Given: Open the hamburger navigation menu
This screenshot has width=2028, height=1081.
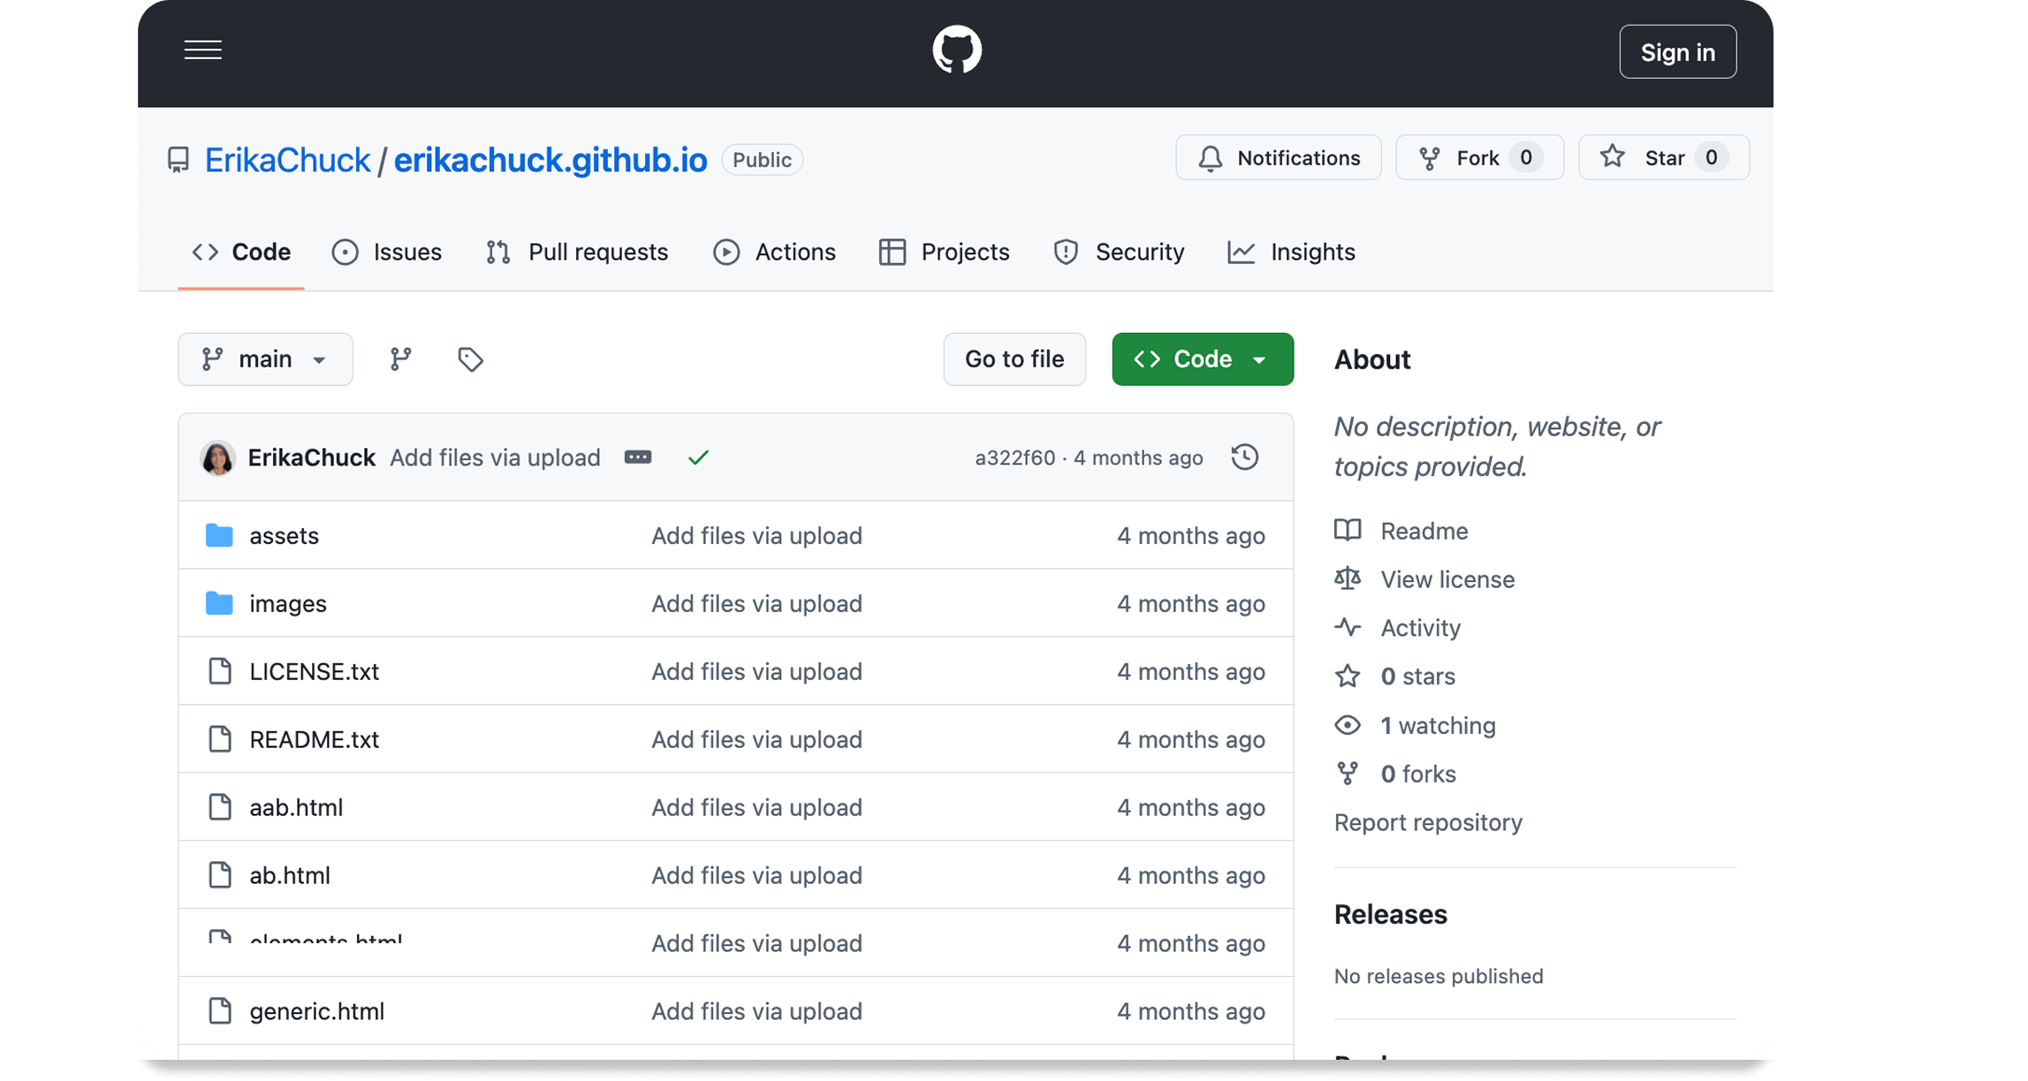Looking at the screenshot, I should click(203, 50).
